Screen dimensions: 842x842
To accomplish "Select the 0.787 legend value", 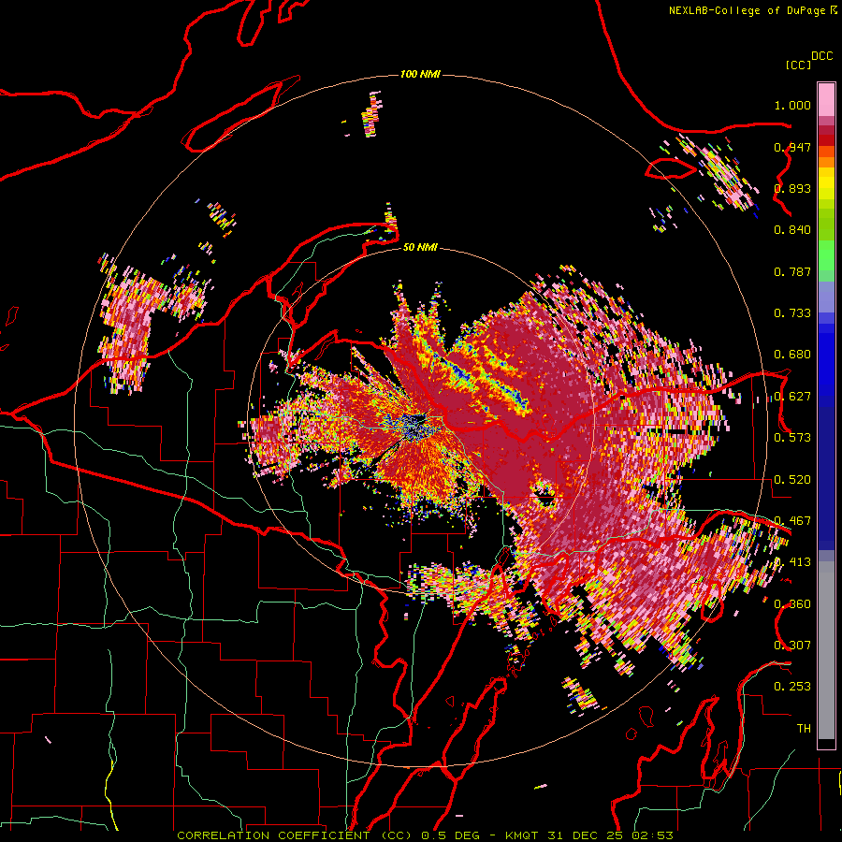I will tap(792, 271).
